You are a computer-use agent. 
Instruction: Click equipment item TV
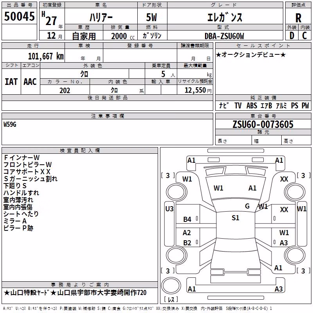pyautogui.click(x=238, y=105)
